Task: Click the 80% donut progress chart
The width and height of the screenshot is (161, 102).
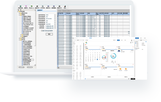Action: click(x=113, y=56)
